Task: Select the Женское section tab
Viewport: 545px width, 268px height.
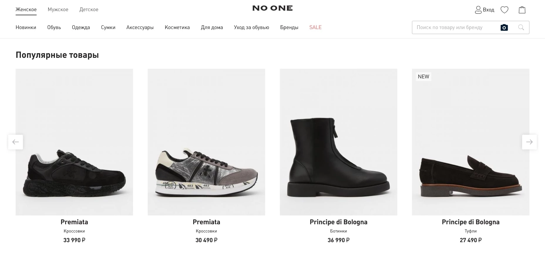Action: (x=26, y=10)
